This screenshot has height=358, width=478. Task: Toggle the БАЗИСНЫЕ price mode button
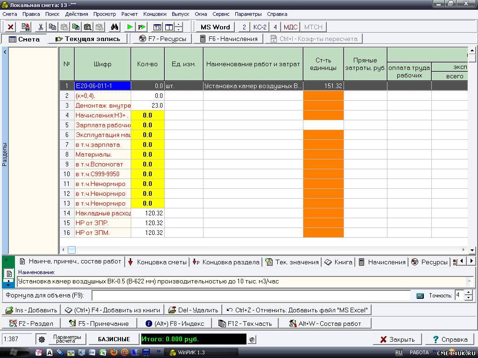[113, 339]
